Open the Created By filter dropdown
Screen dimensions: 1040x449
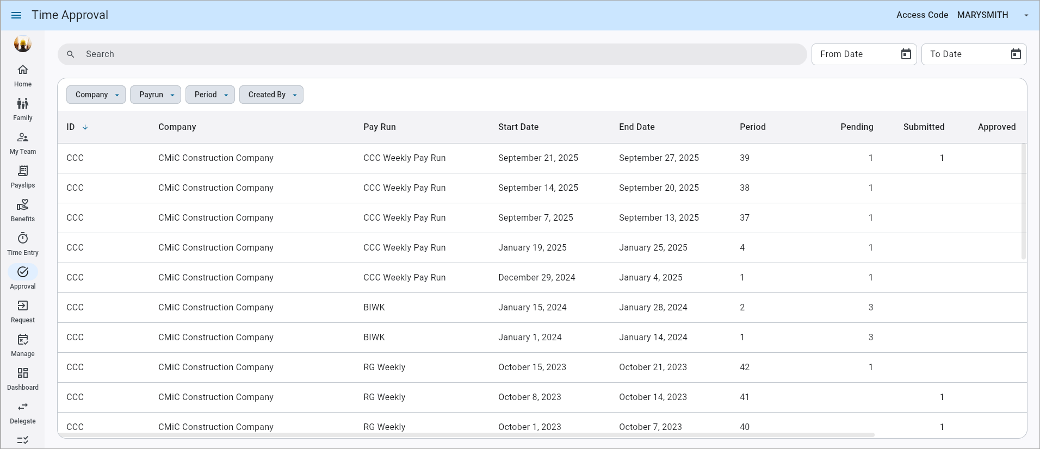coord(271,95)
